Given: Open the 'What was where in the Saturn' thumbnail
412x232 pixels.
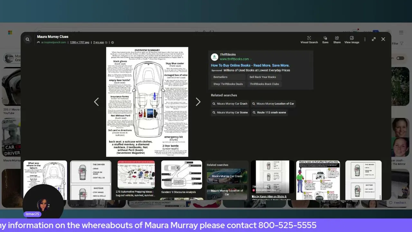Looking at the screenshot, I should click(45, 180).
